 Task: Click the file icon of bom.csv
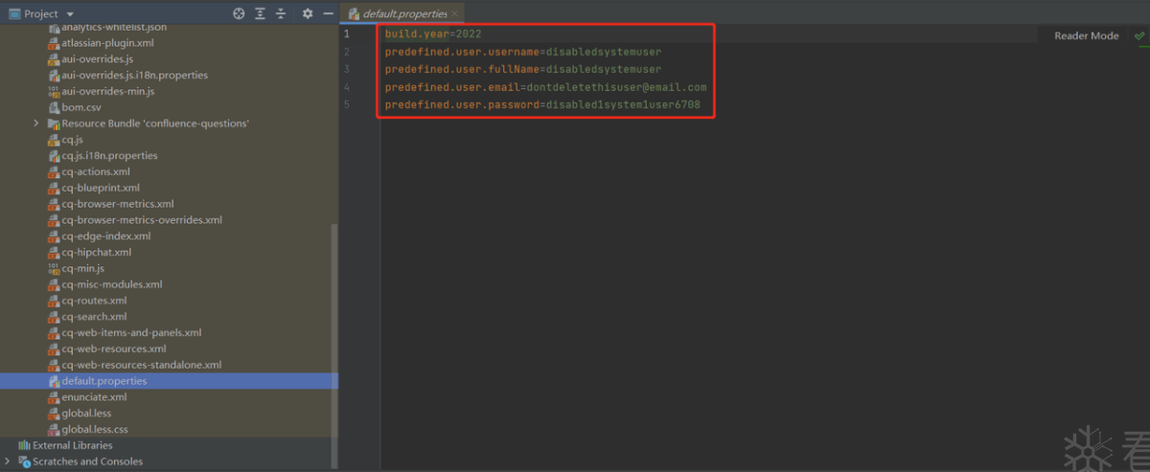click(53, 107)
